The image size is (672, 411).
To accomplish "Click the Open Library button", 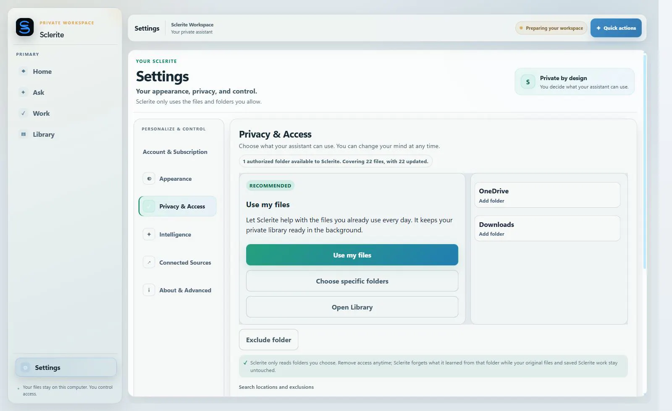I will point(352,307).
